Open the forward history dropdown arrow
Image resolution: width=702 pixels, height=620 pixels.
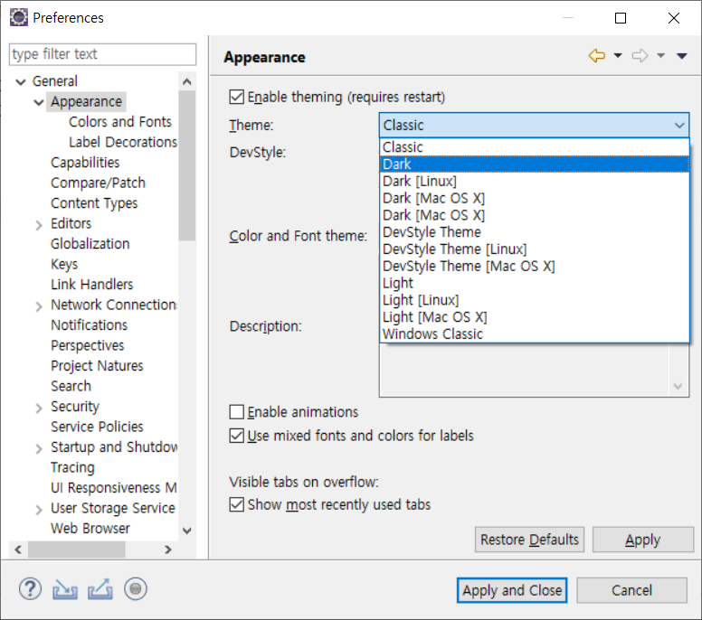660,56
